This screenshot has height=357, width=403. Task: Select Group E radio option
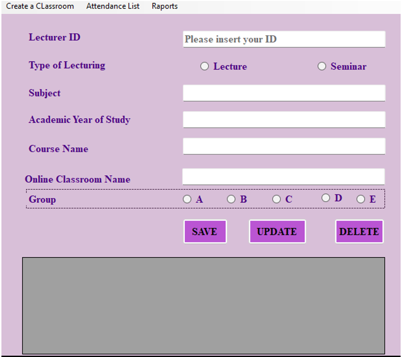[x=361, y=199]
